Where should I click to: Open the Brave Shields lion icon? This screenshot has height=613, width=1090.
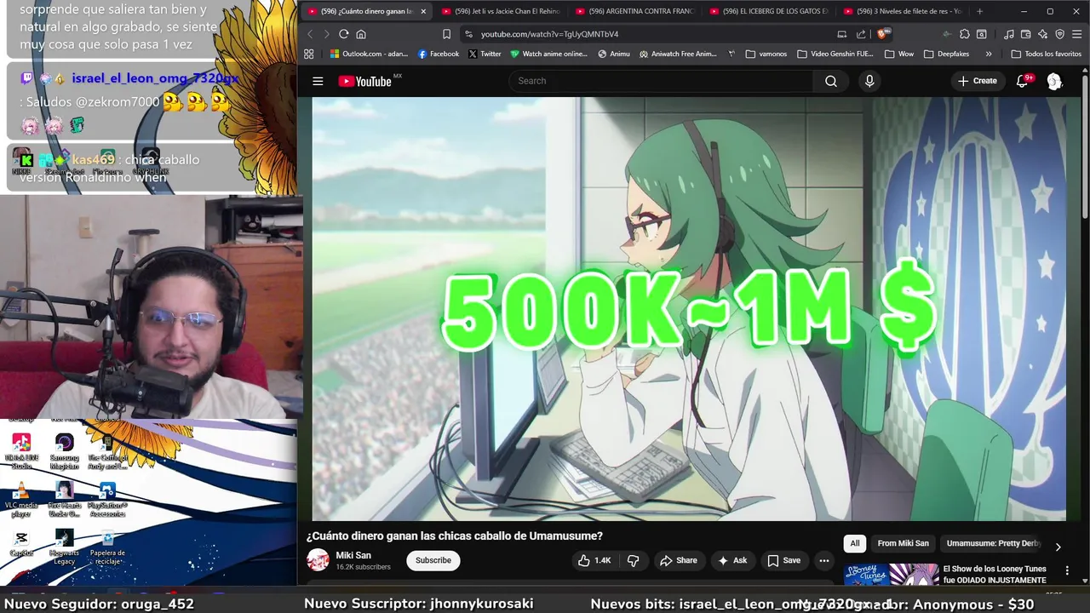click(883, 34)
